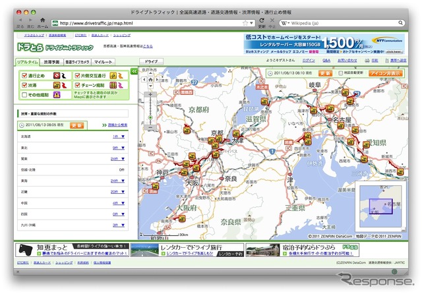422x294 pixels.
Task: Expand the 九州・沖縄 row showing 3件
Action: [x=119, y=225]
